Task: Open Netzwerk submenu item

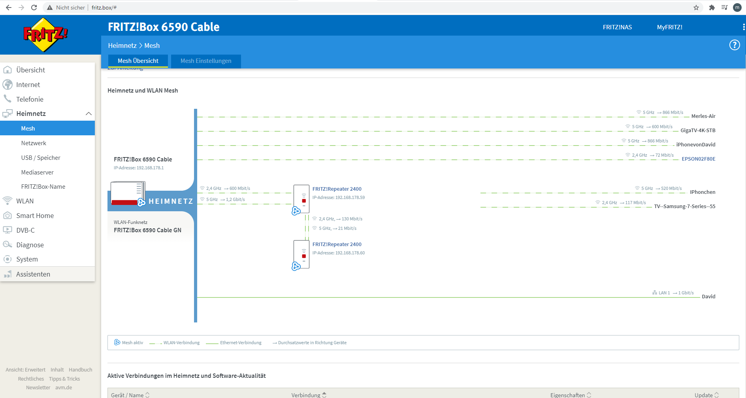Action: click(34, 143)
